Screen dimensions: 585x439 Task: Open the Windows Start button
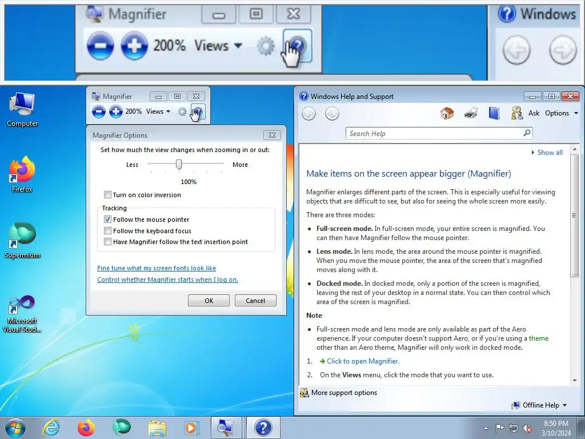15,428
